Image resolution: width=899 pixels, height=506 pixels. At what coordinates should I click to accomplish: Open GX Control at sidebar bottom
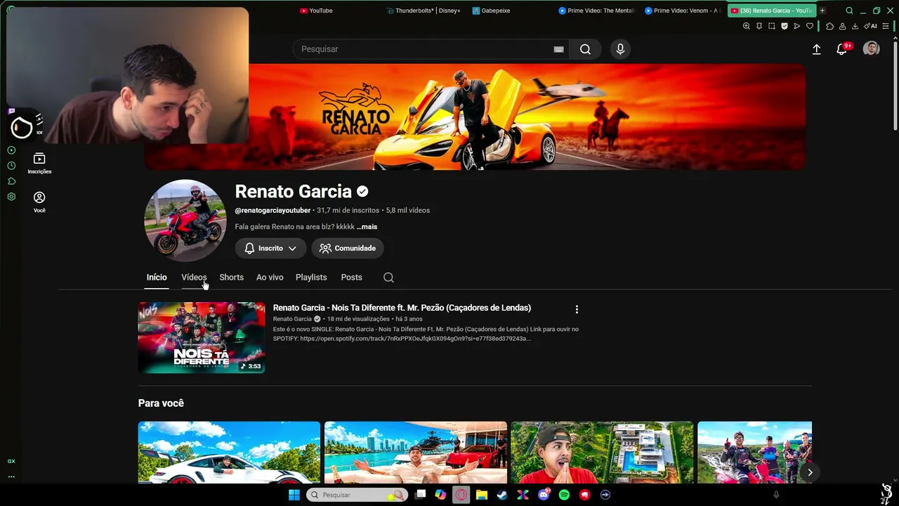point(11,461)
